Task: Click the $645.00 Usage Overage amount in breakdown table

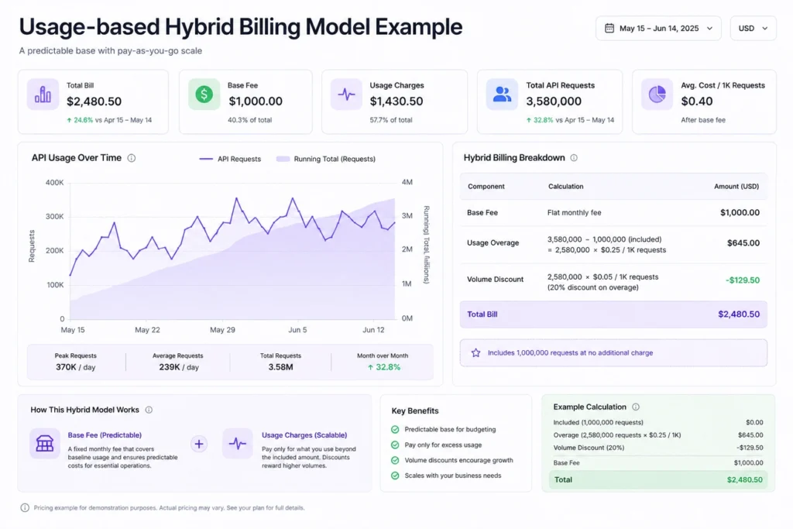Action: pyautogui.click(x=743, y=242)
